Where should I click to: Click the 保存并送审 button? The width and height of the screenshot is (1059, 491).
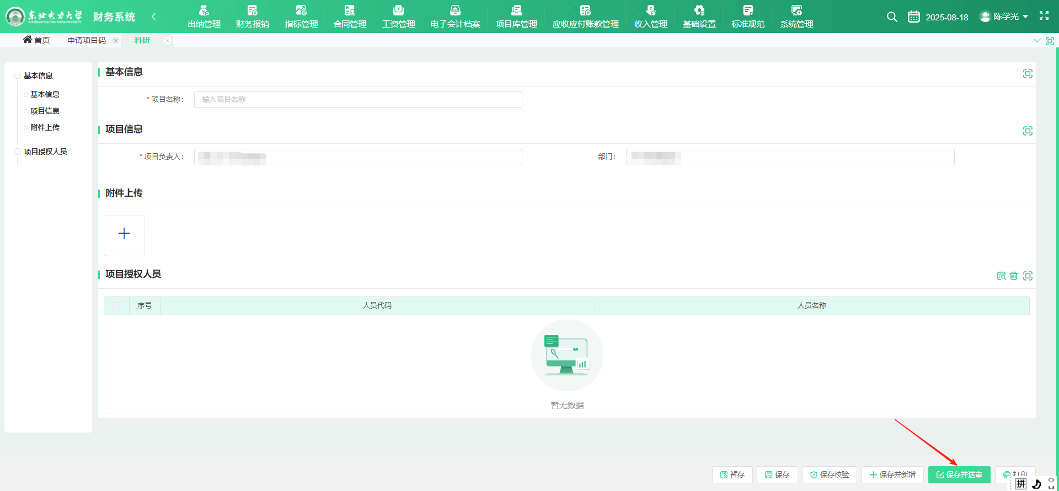click(x=959, y=474)
